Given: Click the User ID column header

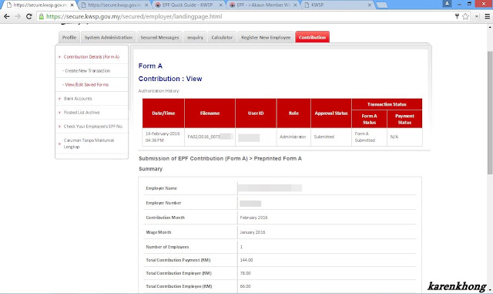Looking at the screenshot, I should pyautogui.click(x=256, y=113).
